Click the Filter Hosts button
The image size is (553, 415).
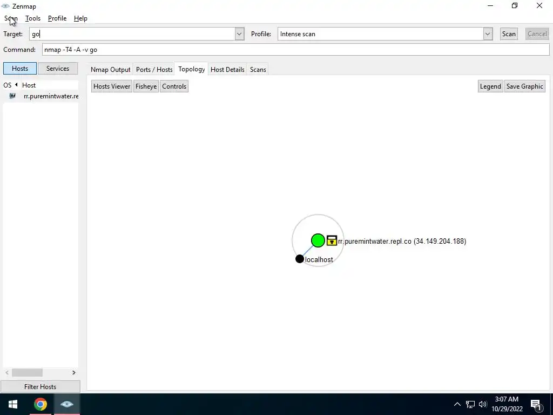click(x=40, y=387)
